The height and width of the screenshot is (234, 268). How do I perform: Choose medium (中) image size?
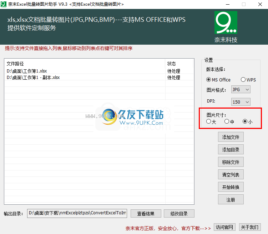point(229,121)
